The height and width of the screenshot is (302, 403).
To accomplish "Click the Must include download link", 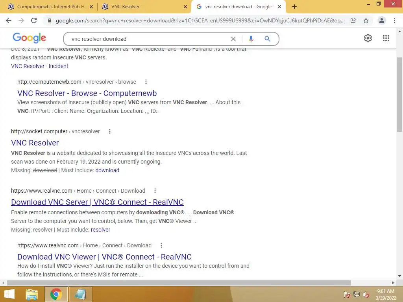I will tap(107, 170).
